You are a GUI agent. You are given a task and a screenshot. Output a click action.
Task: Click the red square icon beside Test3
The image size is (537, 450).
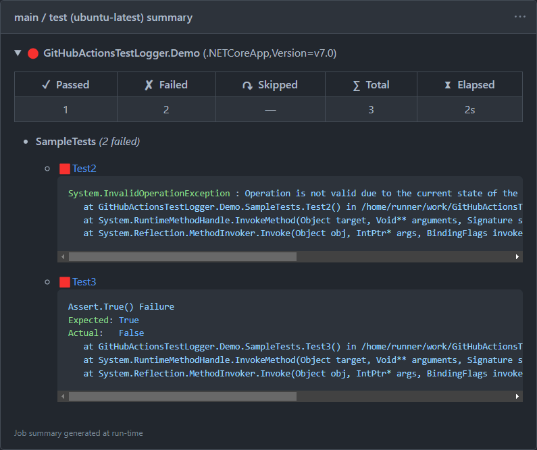point(65,282)
